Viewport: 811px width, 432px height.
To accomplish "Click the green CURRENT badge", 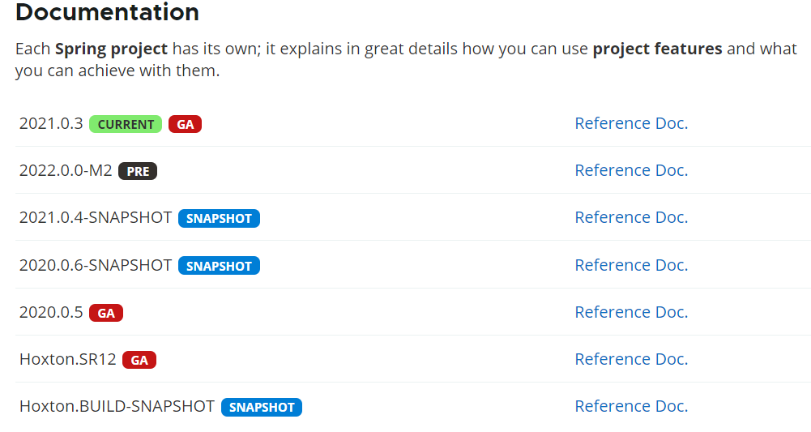I will point(126,124).
